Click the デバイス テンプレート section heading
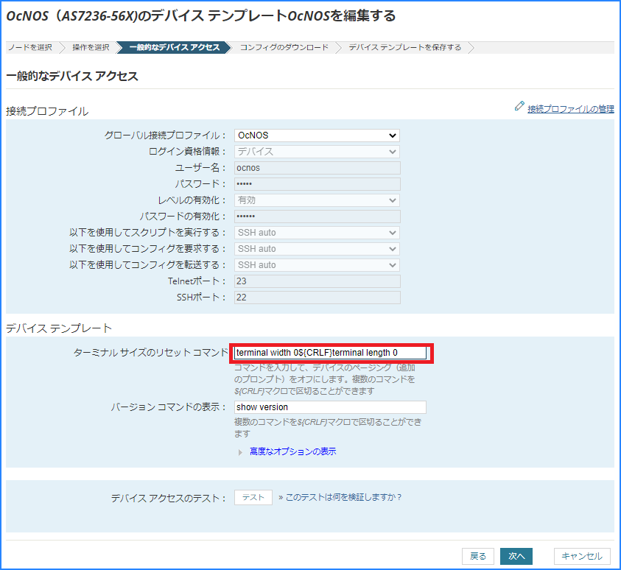 point(59,328)
